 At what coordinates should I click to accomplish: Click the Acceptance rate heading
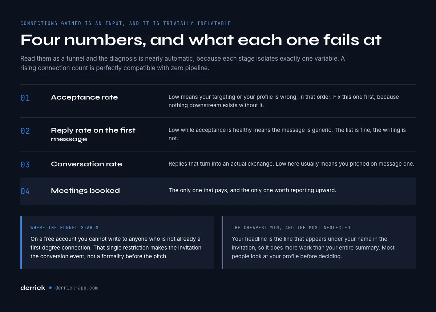pyautogui.click(x=84, y=97)
